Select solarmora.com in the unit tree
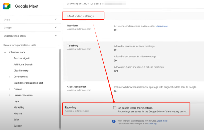 click(17, 52)
